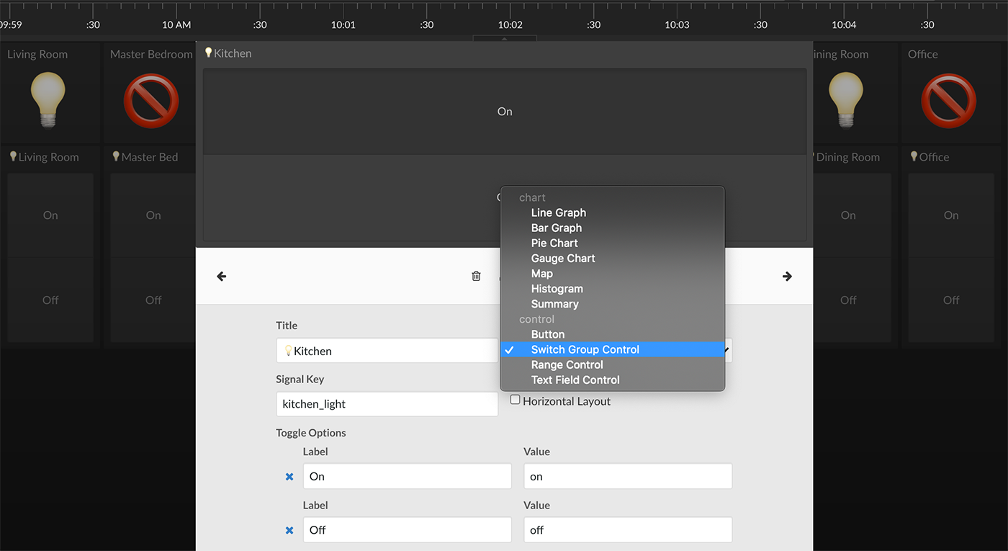The width and height of the screenshot is (1008, 551).
Task: Turn Master Bed switch On
Action: pos(153,215)
